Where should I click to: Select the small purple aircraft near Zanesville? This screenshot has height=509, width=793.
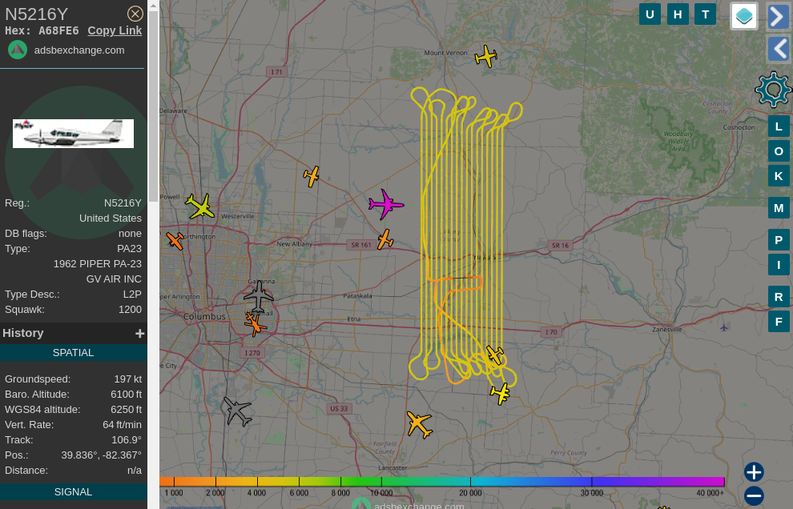pos(724,327)
